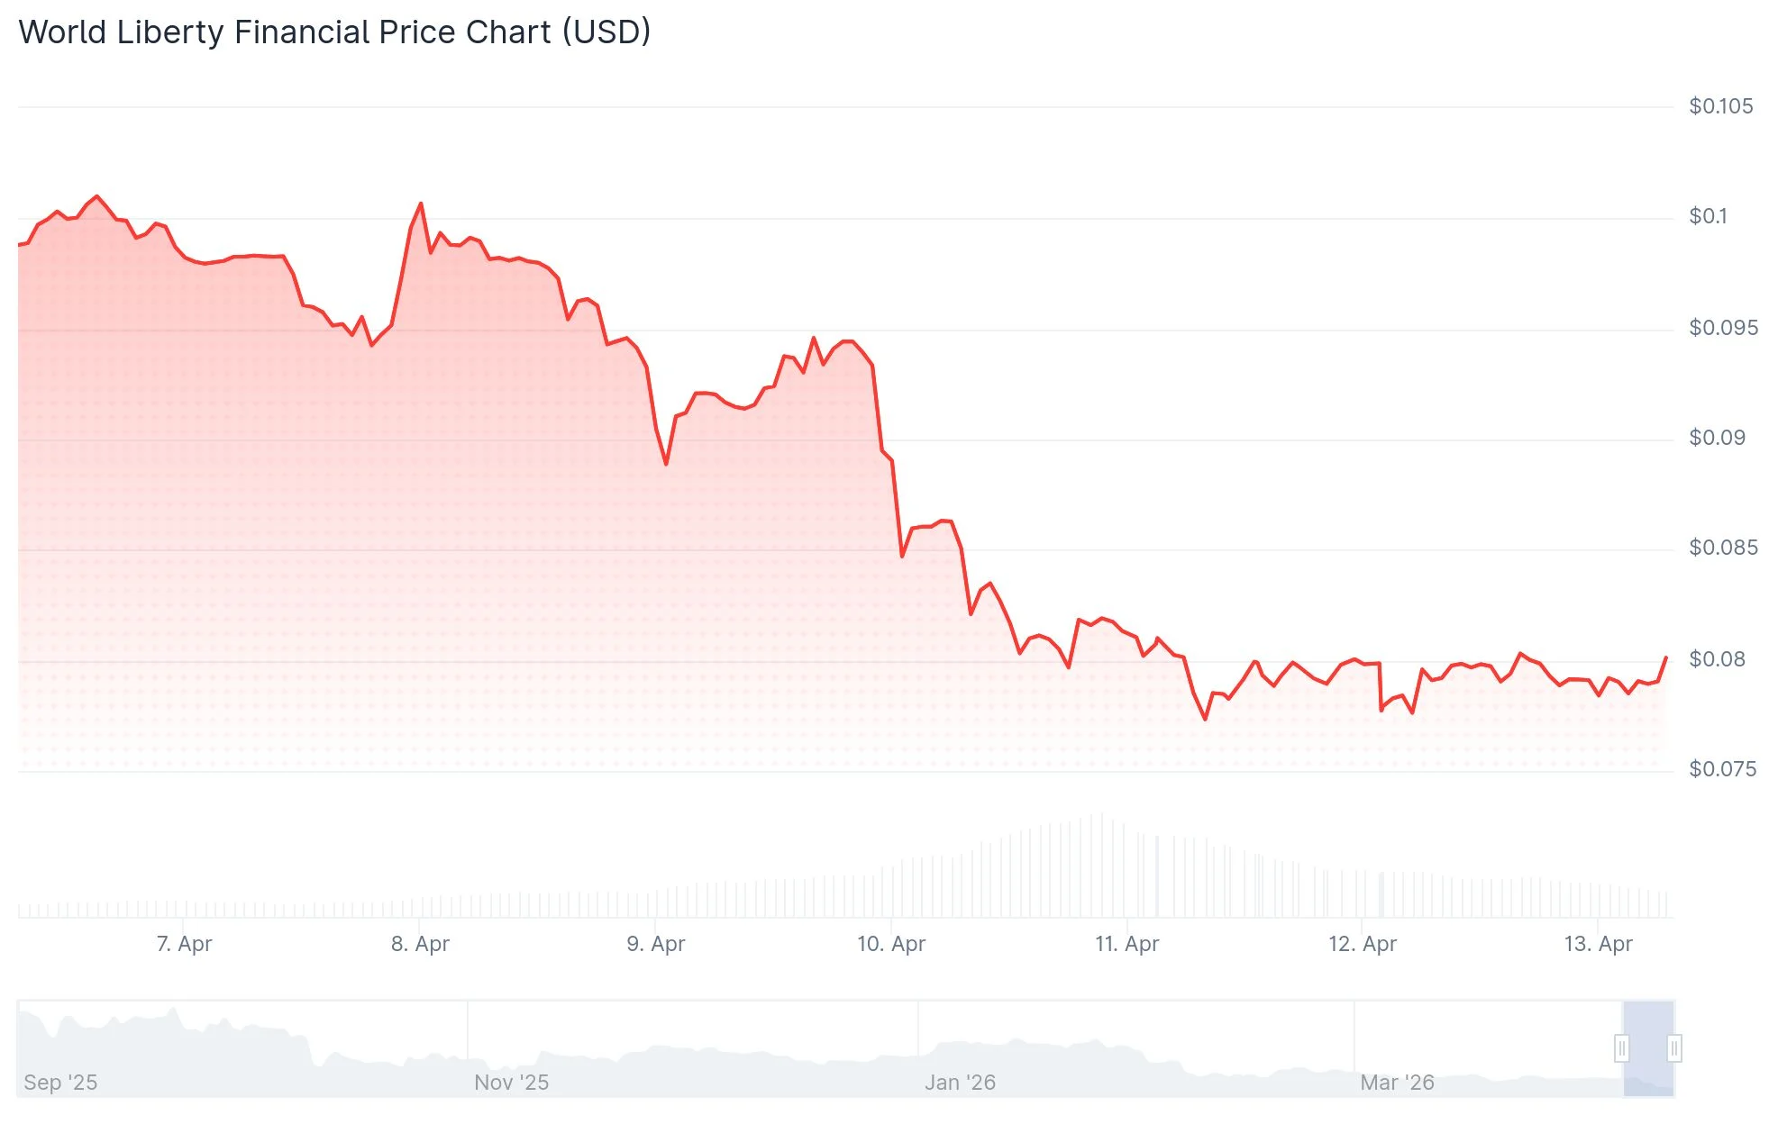Click the 7. Apr date label
Viewport: 1778px width, 1124px height.
click(x=184, y=944)
